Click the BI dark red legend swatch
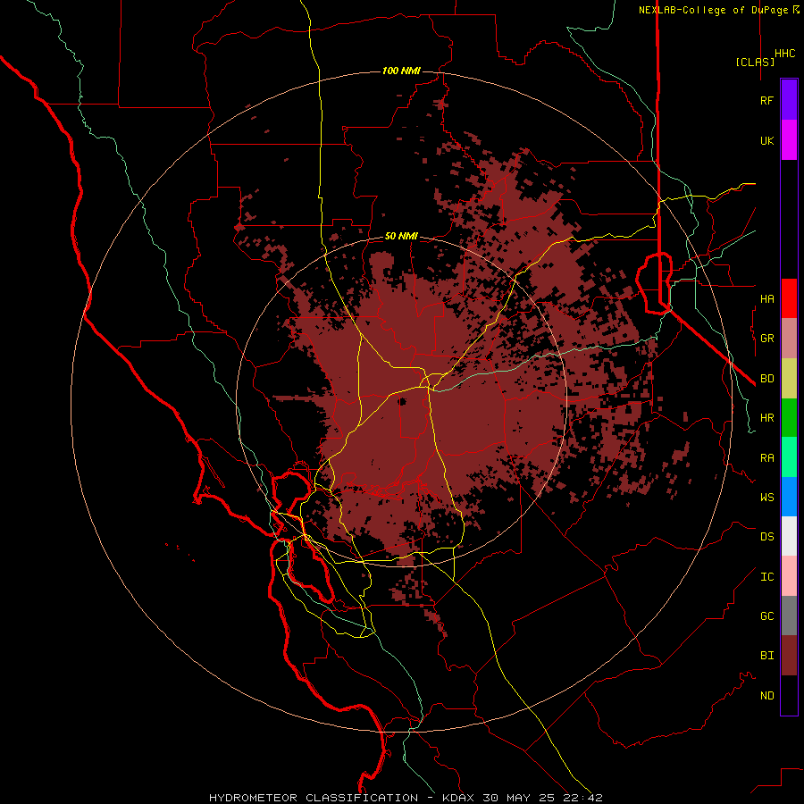 click(789, 656)
